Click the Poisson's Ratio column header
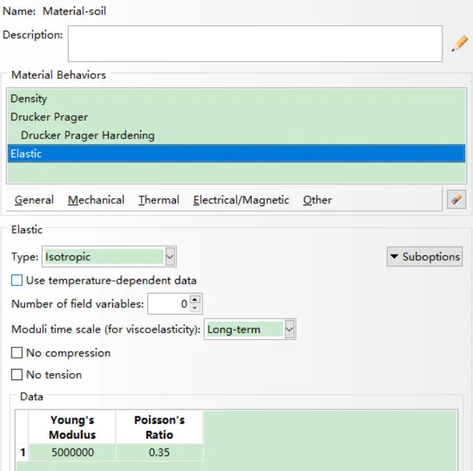The height and width of the screenshot is (471, 473). click(x=159, y=427)
